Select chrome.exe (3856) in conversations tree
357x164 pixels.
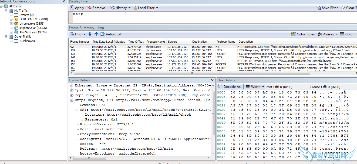click(x=32, y=24)
